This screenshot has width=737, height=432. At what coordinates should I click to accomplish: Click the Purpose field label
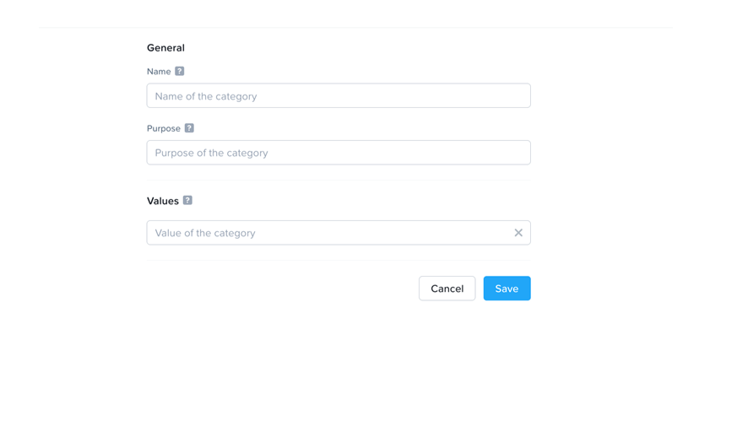point(164,128)
